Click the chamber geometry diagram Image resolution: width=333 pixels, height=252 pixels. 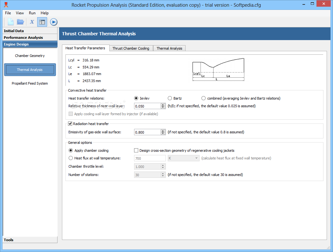coord(218,69)
